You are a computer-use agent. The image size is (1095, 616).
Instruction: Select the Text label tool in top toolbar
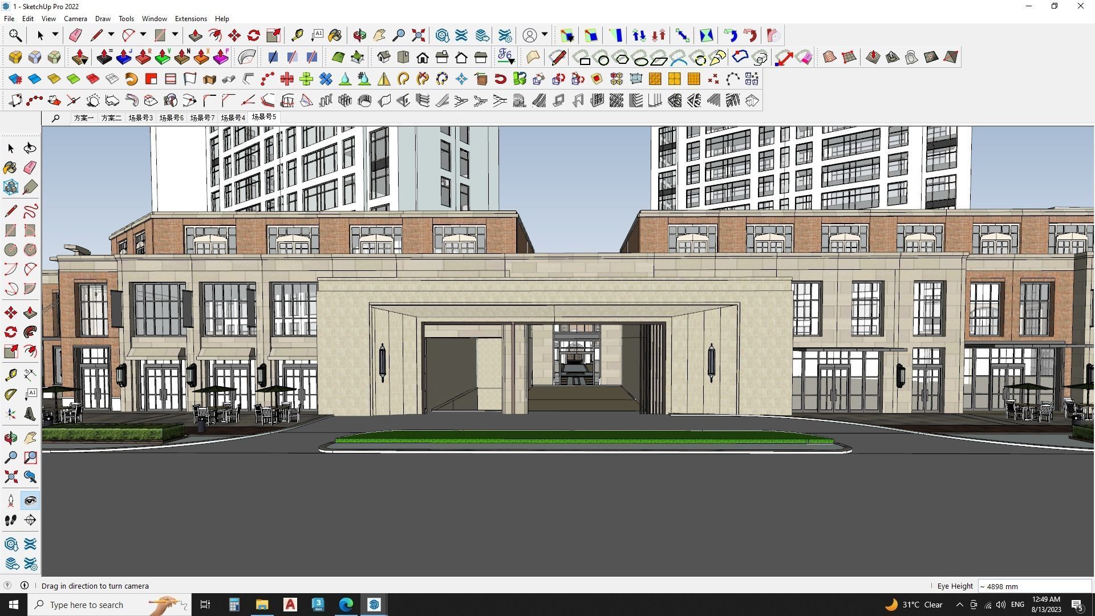pyautogui.click(x=317, y=35)
